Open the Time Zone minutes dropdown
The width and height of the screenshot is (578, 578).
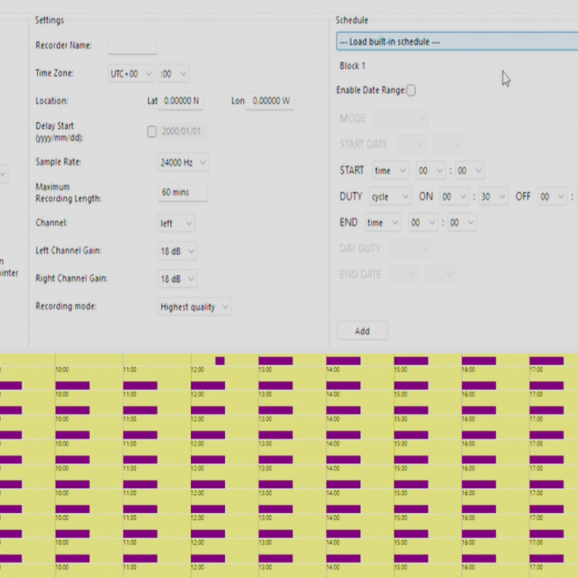(175, 73)
